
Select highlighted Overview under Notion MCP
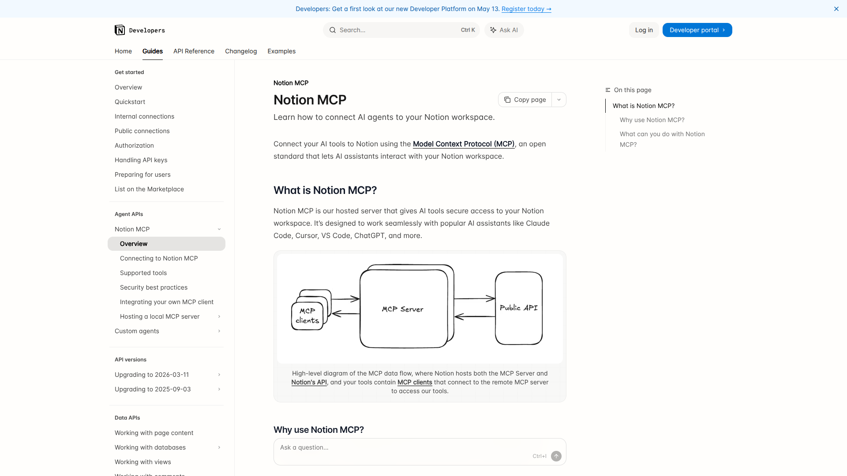166,244
